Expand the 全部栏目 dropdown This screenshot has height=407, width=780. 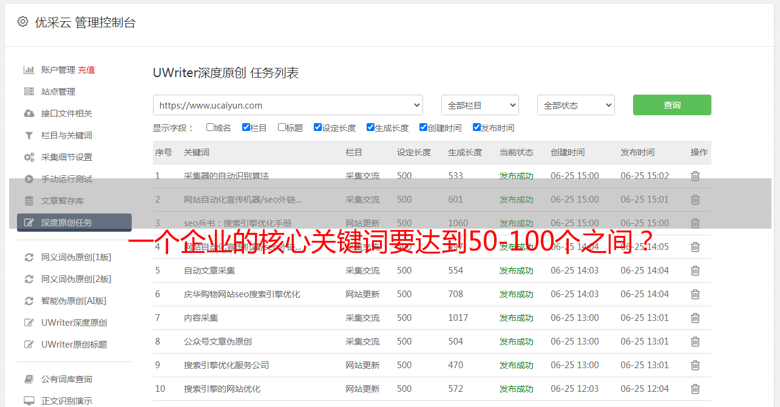pos(480,105)
